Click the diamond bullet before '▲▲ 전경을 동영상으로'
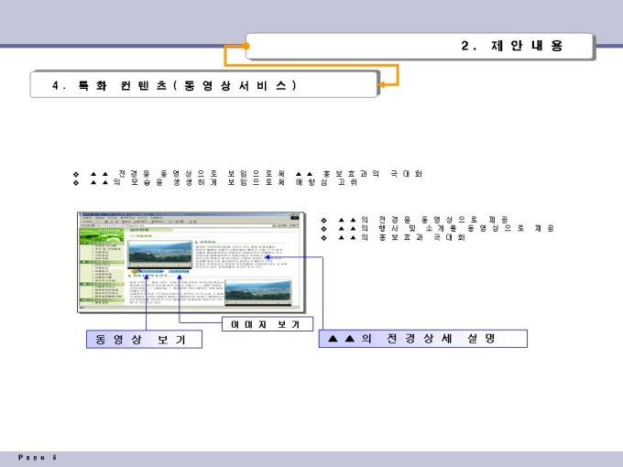 (x=76, y=174)
